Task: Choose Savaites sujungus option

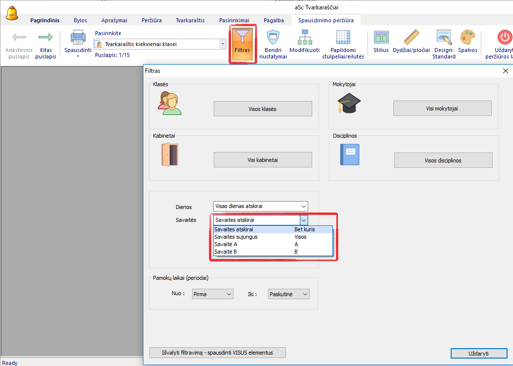Action: 235,237
